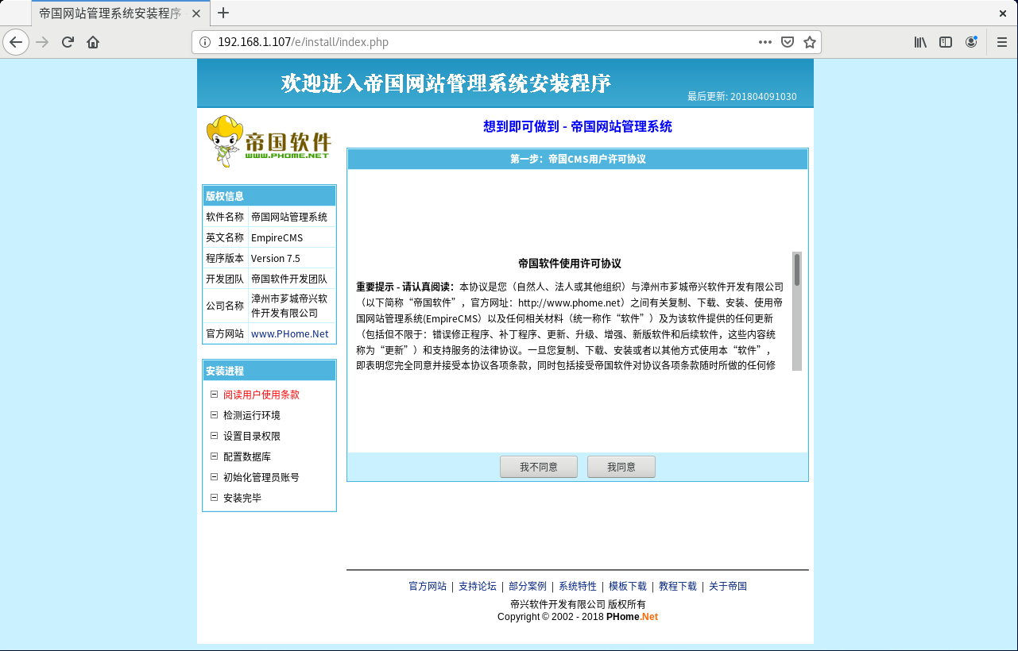Screen dimensions: 1018x651
Task: Go back with the browser Back arrow
Action: (x=16, y=42)
